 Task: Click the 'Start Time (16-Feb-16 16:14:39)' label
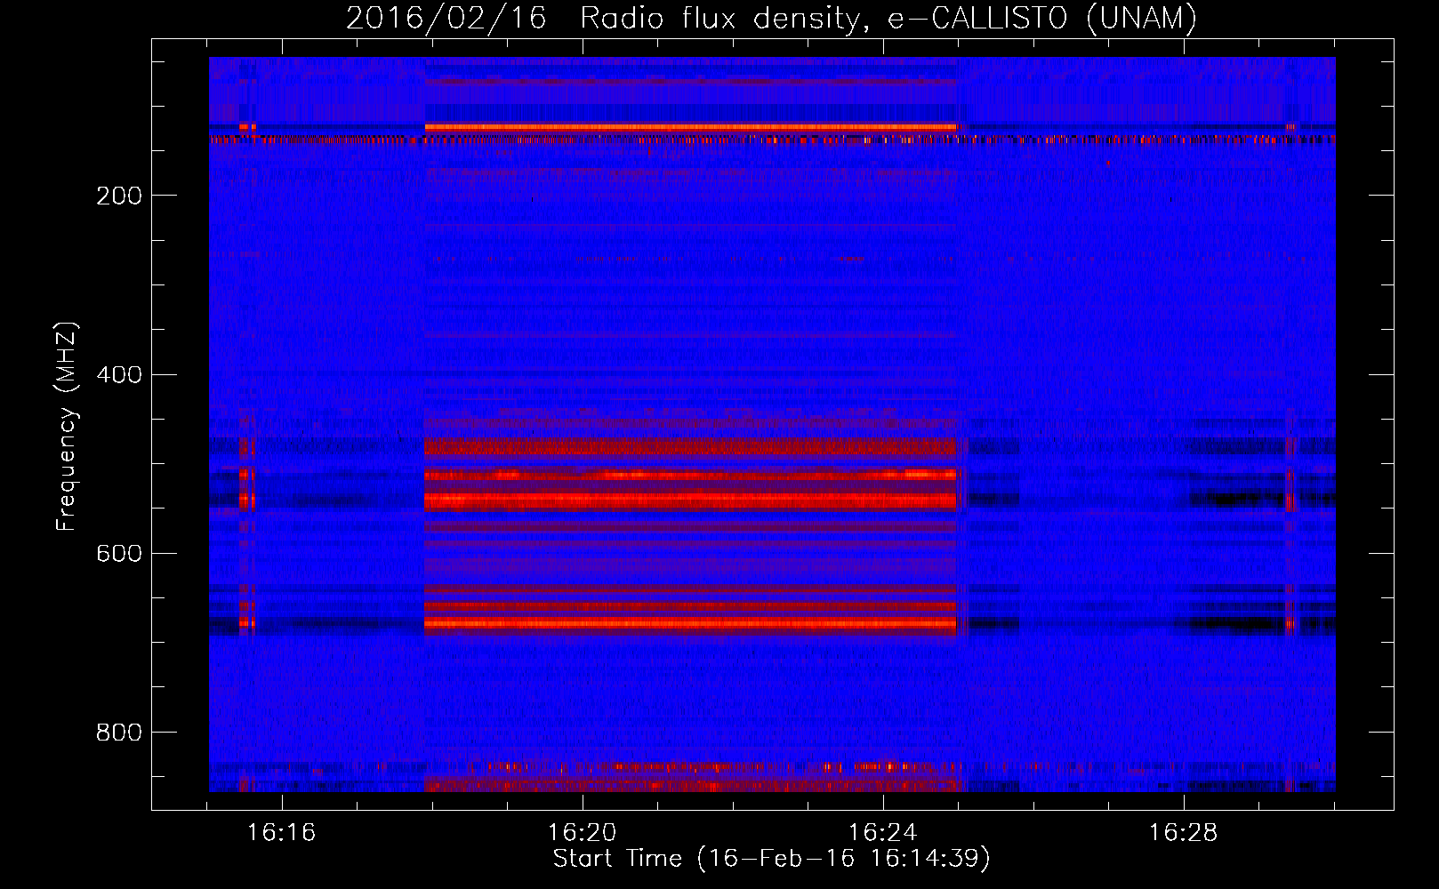click(x=771, y=859)
